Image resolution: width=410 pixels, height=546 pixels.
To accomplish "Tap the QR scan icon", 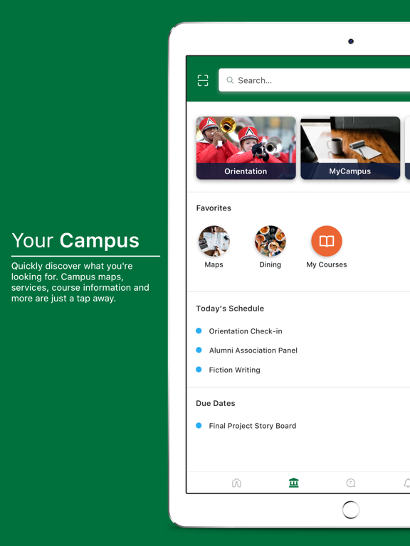I will (x=203, y=80).
